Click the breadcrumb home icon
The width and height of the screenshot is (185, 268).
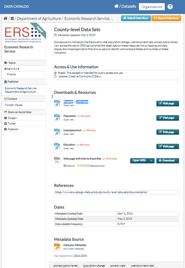(6, 18)
